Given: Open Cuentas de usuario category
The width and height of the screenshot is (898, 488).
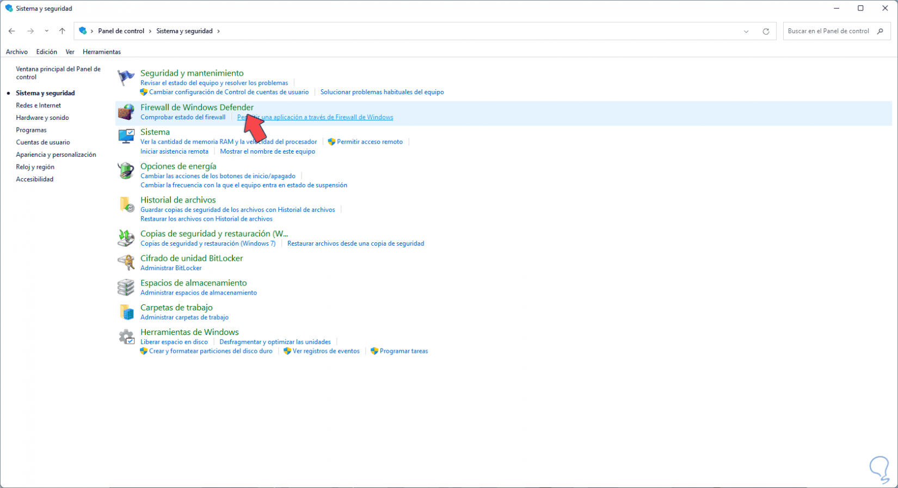Looking at the screenshot, I should tap(43, 142).
